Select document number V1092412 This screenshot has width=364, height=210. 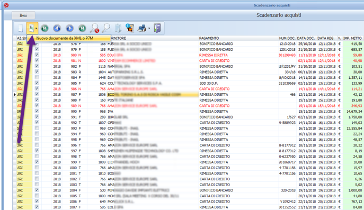[x=288, y=202]
